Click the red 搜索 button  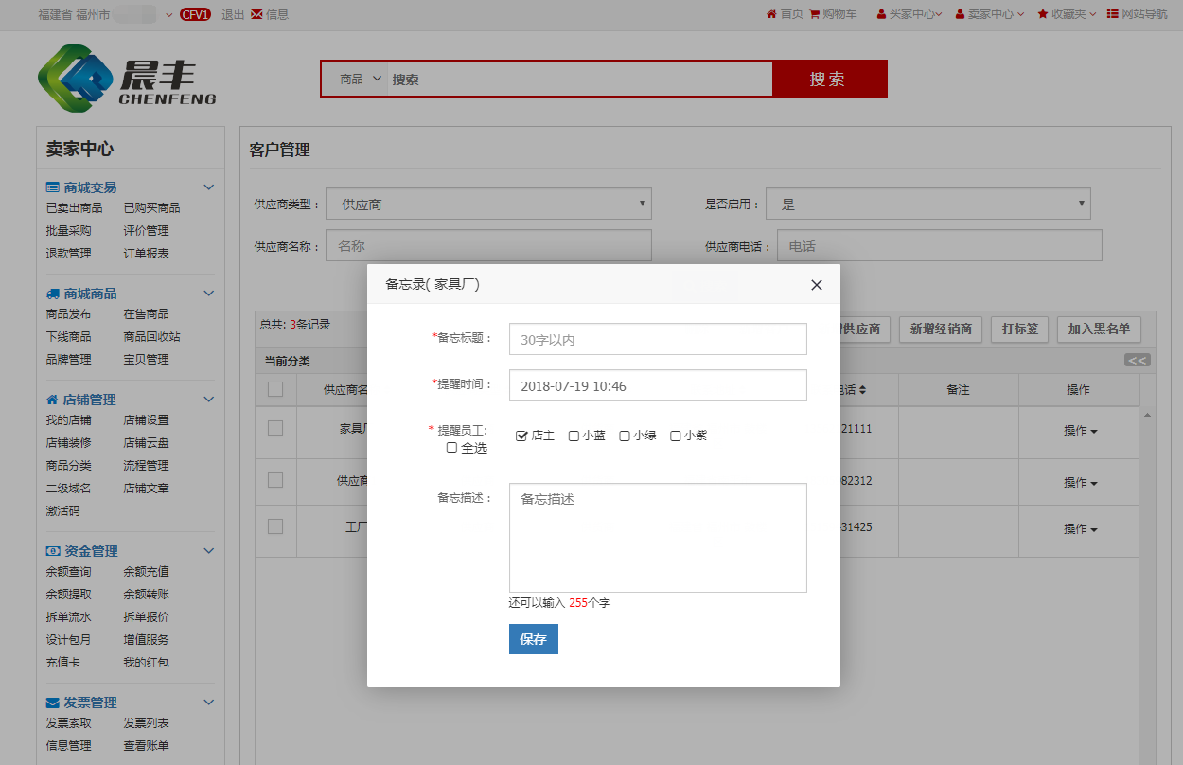pyautogui.click(x=829, y=80)
